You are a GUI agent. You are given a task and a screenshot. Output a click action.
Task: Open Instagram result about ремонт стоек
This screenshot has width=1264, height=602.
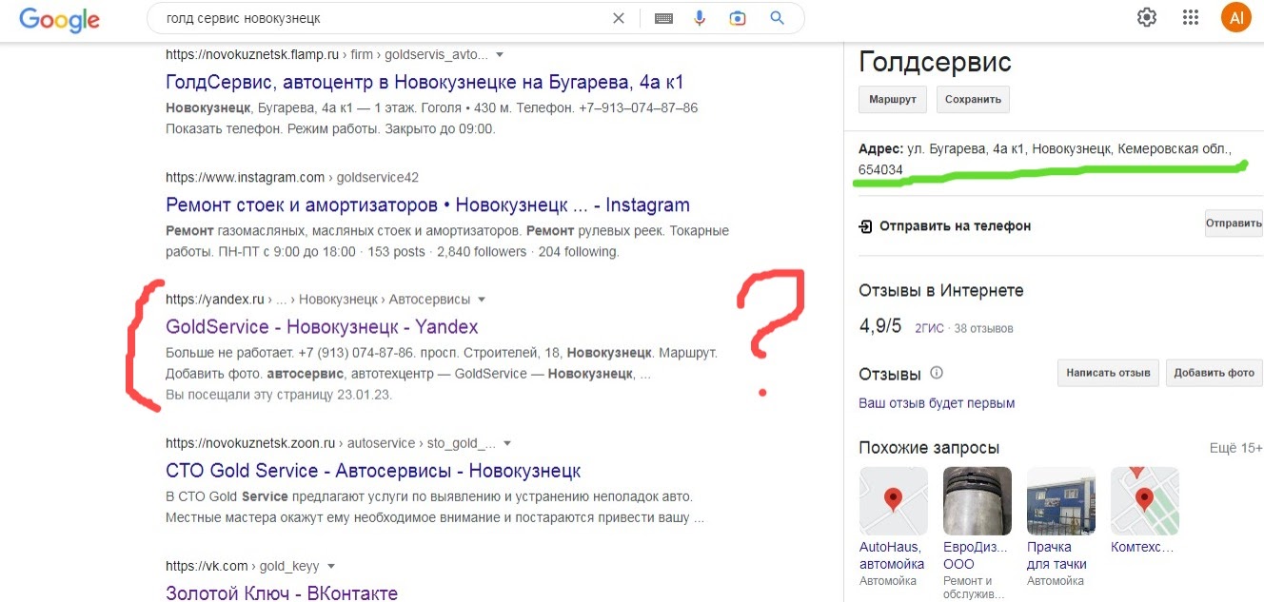tap(427, 204)
